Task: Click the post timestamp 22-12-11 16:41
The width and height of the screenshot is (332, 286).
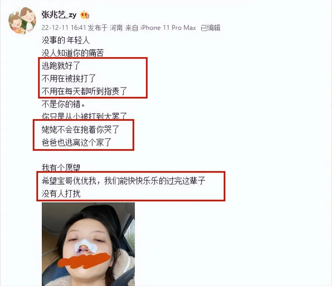Action: coord(63,28)
